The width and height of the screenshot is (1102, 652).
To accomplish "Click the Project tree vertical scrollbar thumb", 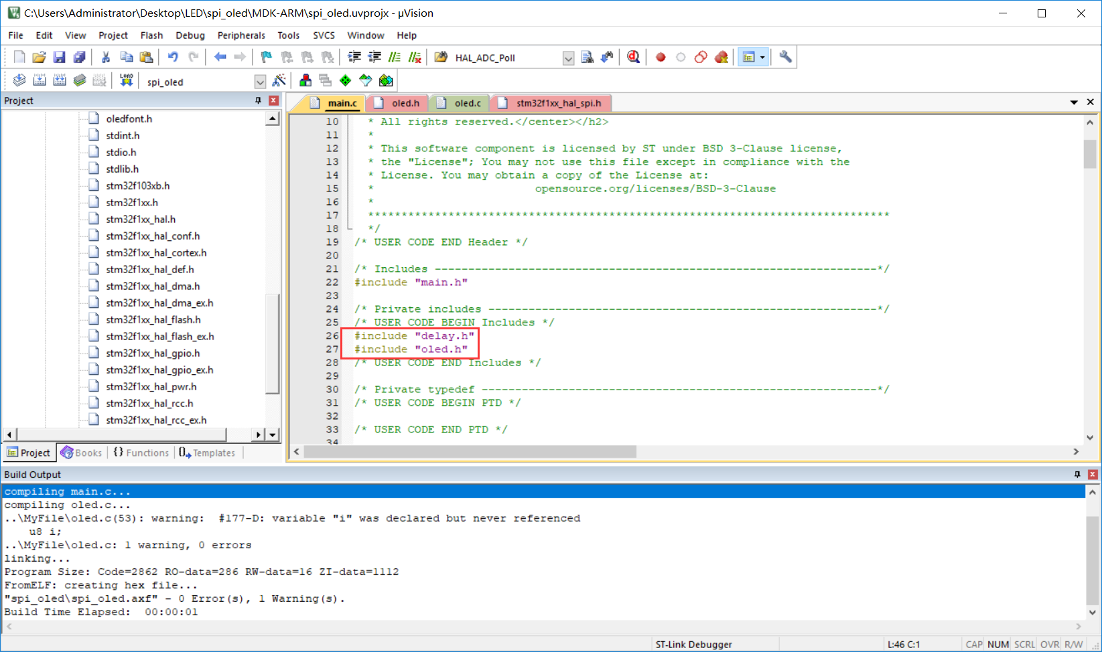I will click(x=273, y=343).
